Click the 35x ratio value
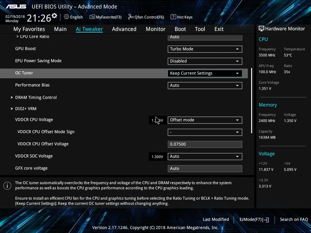The image size is (311, 233). point(287,72)
